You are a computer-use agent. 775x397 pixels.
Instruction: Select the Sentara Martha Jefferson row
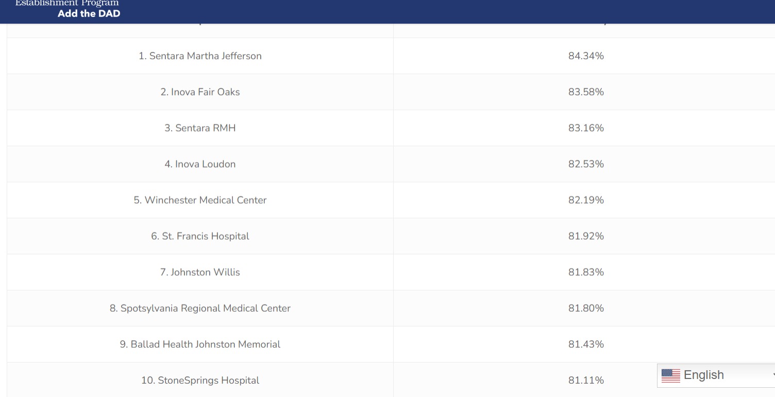pos(200,56)
